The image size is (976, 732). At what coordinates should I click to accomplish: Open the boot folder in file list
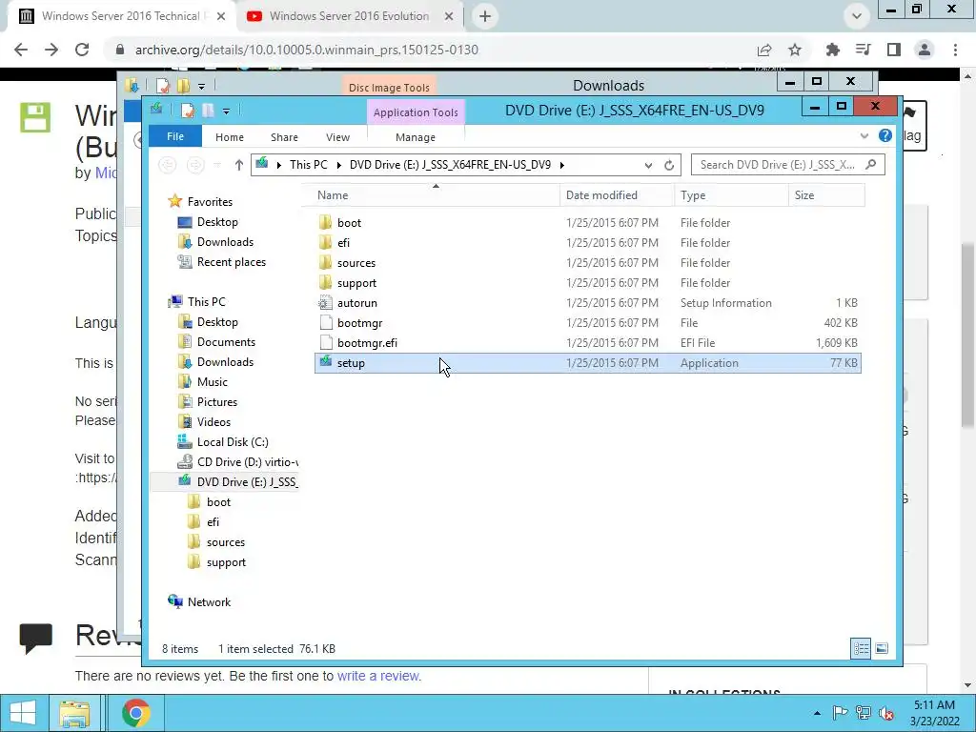coord(587,223)
